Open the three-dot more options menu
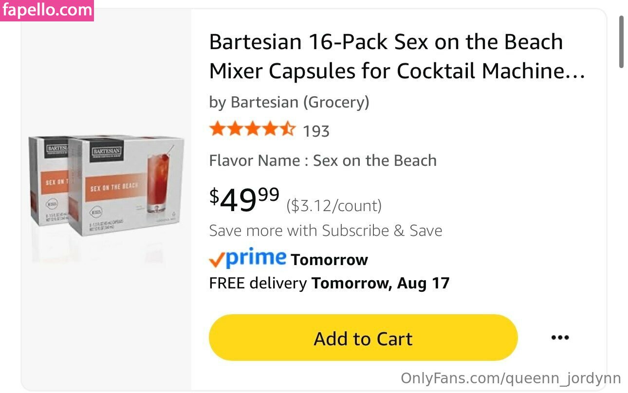 [x=560, y=338]
